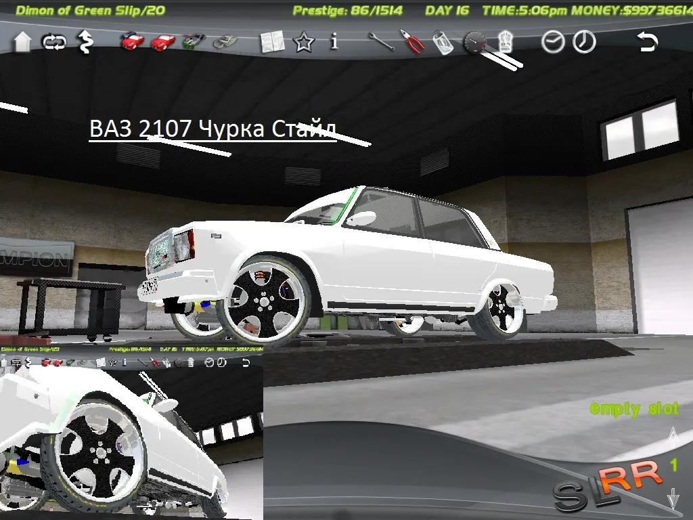Click the home garage icon

tap(22, 42)
